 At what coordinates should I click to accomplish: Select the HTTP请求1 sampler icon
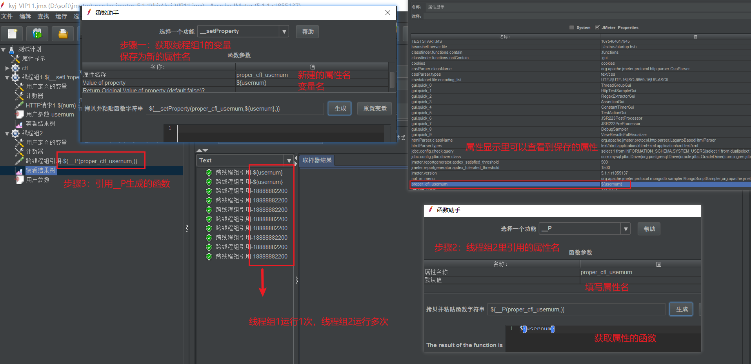click(x=20, y=105)
